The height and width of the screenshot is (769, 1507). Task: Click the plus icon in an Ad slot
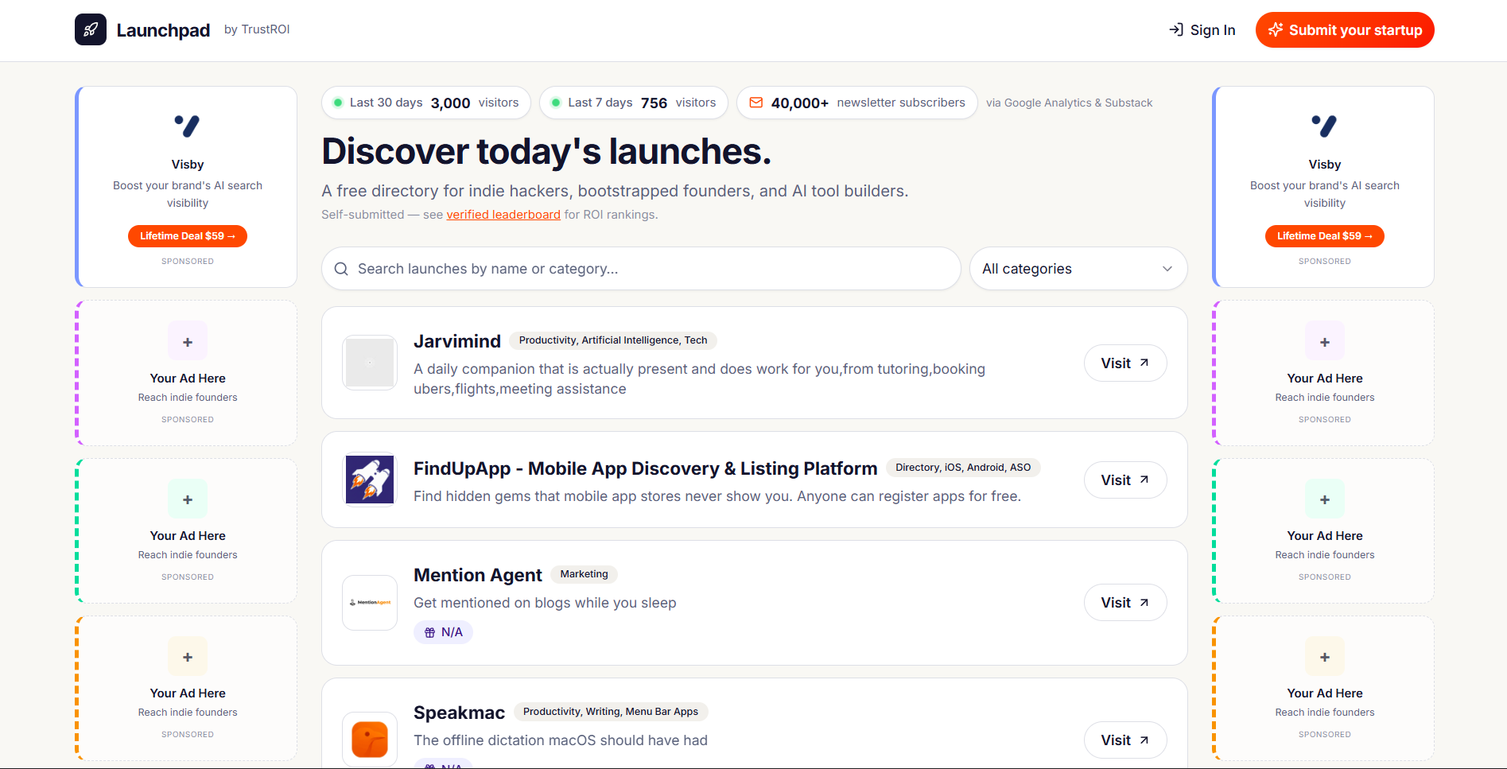click(x=188, y=340)
